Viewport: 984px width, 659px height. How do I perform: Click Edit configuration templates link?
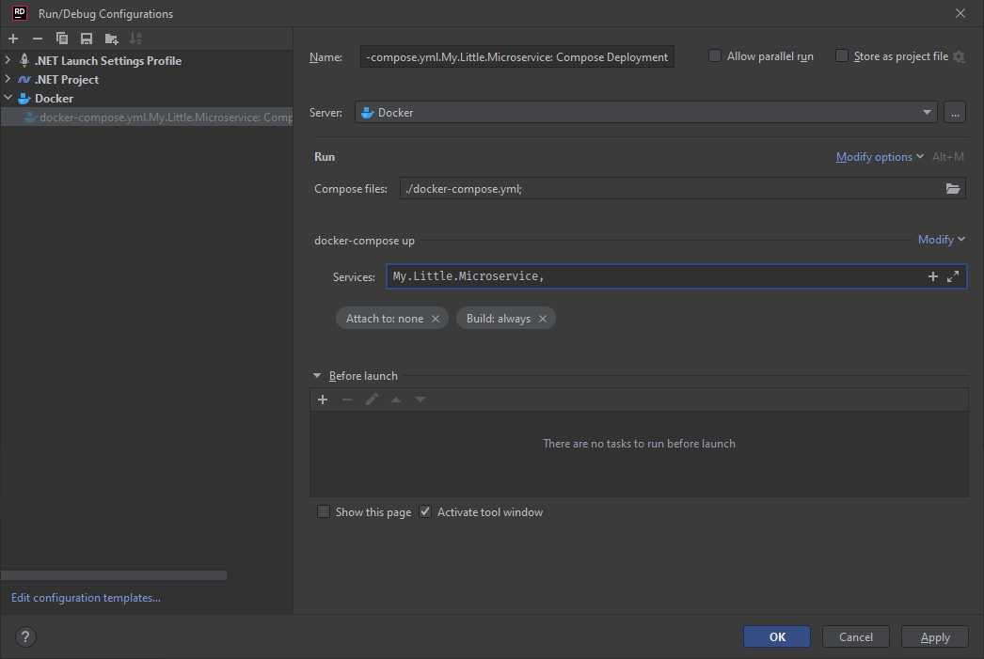point(85,597)
